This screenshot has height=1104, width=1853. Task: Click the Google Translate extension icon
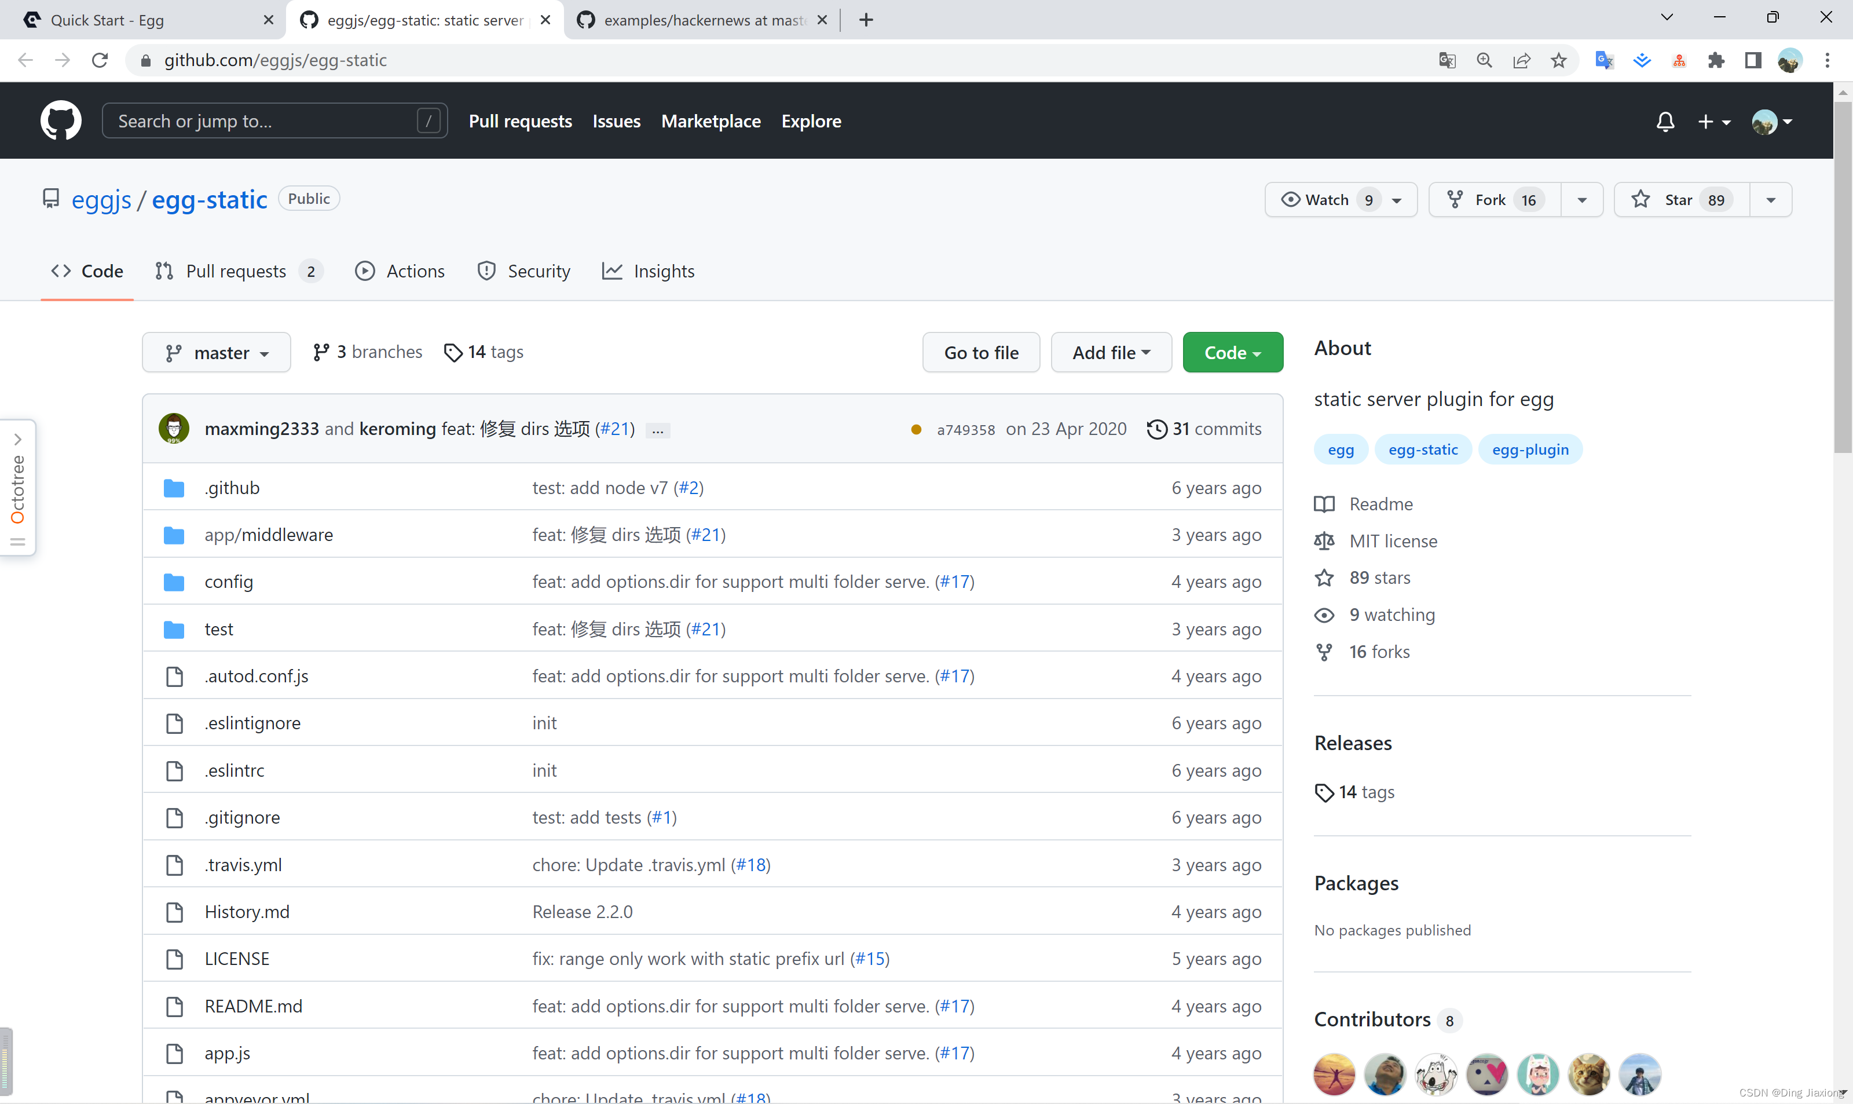tap(1605, 60)
